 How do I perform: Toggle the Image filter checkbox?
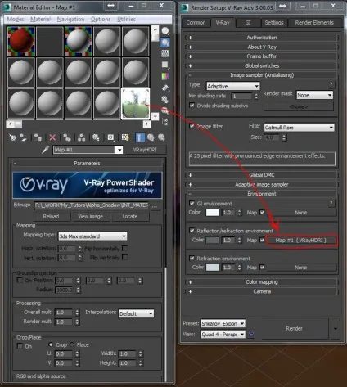192,126
